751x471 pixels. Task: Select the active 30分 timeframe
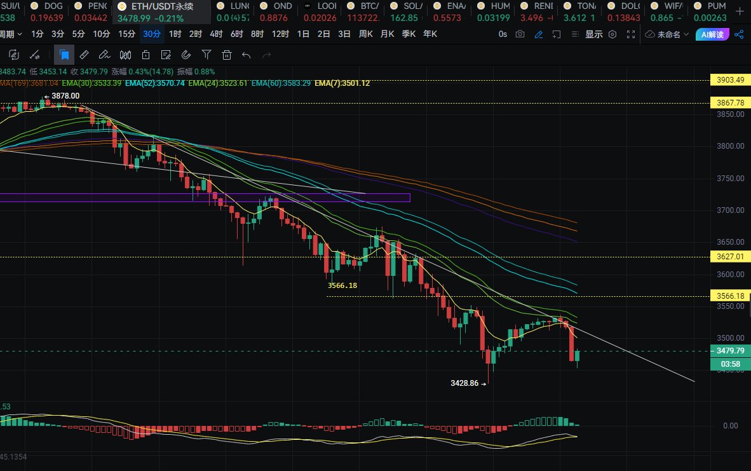click(x=152, y=34)
